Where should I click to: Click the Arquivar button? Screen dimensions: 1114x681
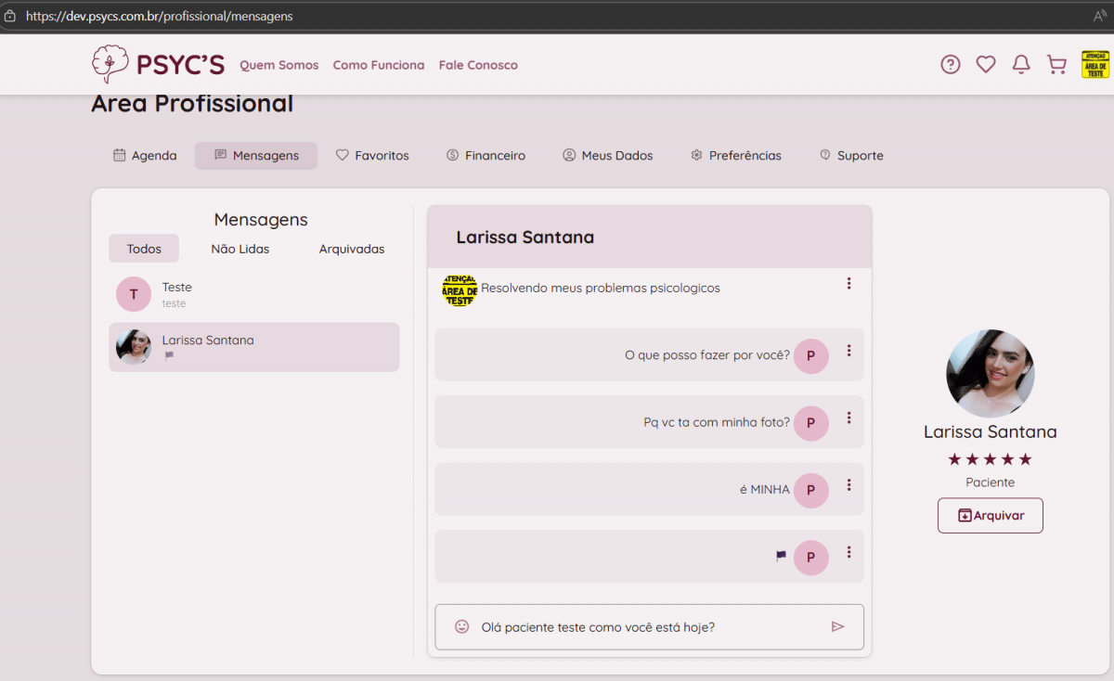990,516
